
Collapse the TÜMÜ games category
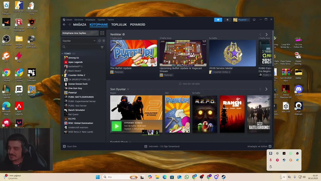63,54
